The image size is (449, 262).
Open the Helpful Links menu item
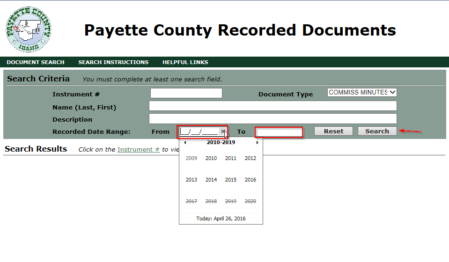(185, 62)
